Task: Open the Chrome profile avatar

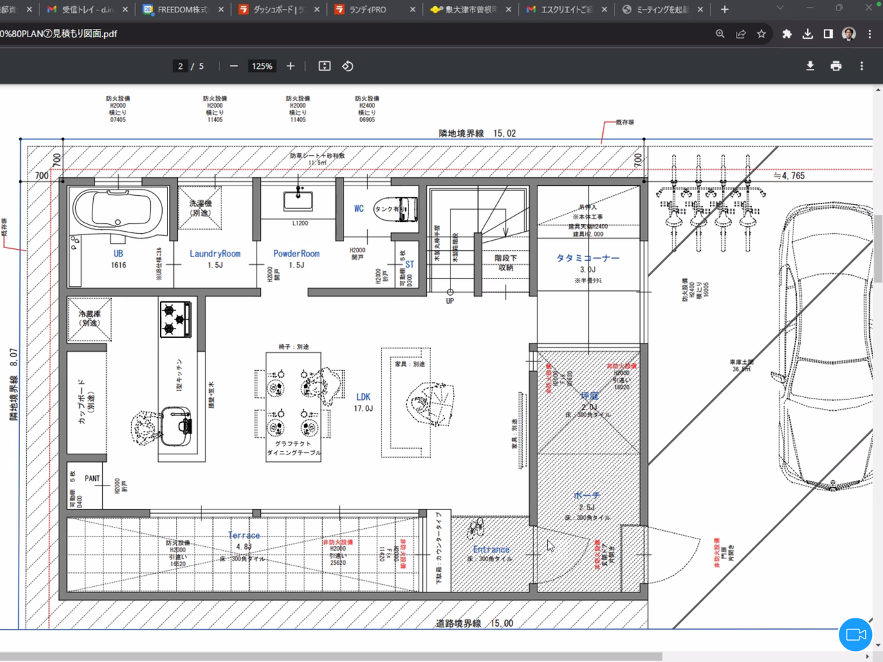Action: (849, 34)
